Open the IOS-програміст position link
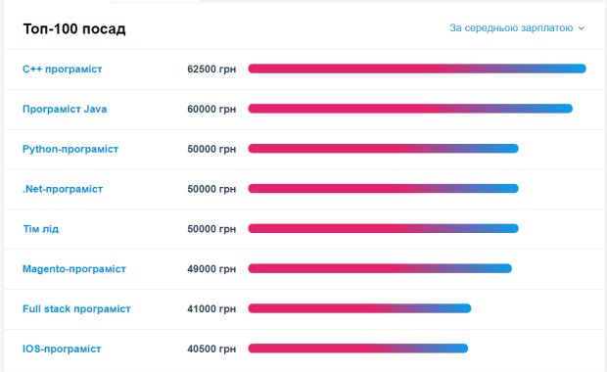The image size is (607, 372). click(x=62, y=349)
